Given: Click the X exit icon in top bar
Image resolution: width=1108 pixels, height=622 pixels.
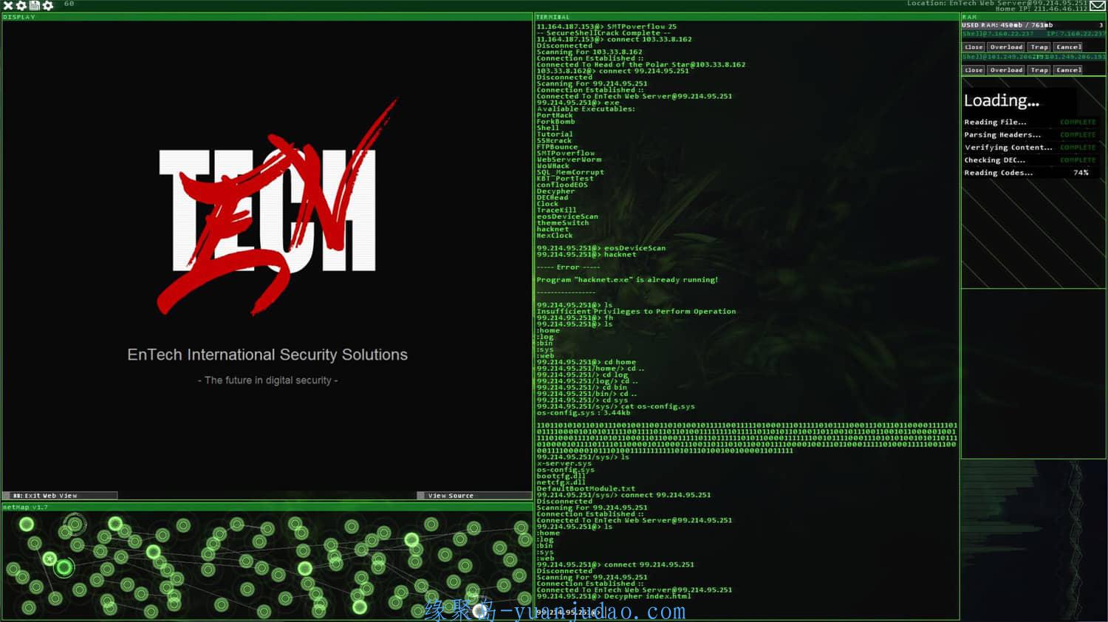Looking at the screenshot, I should [8, 5].
